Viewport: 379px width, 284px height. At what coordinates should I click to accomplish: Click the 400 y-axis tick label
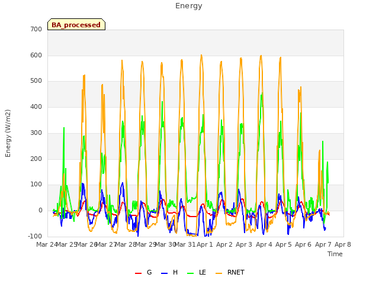(36, 106)
